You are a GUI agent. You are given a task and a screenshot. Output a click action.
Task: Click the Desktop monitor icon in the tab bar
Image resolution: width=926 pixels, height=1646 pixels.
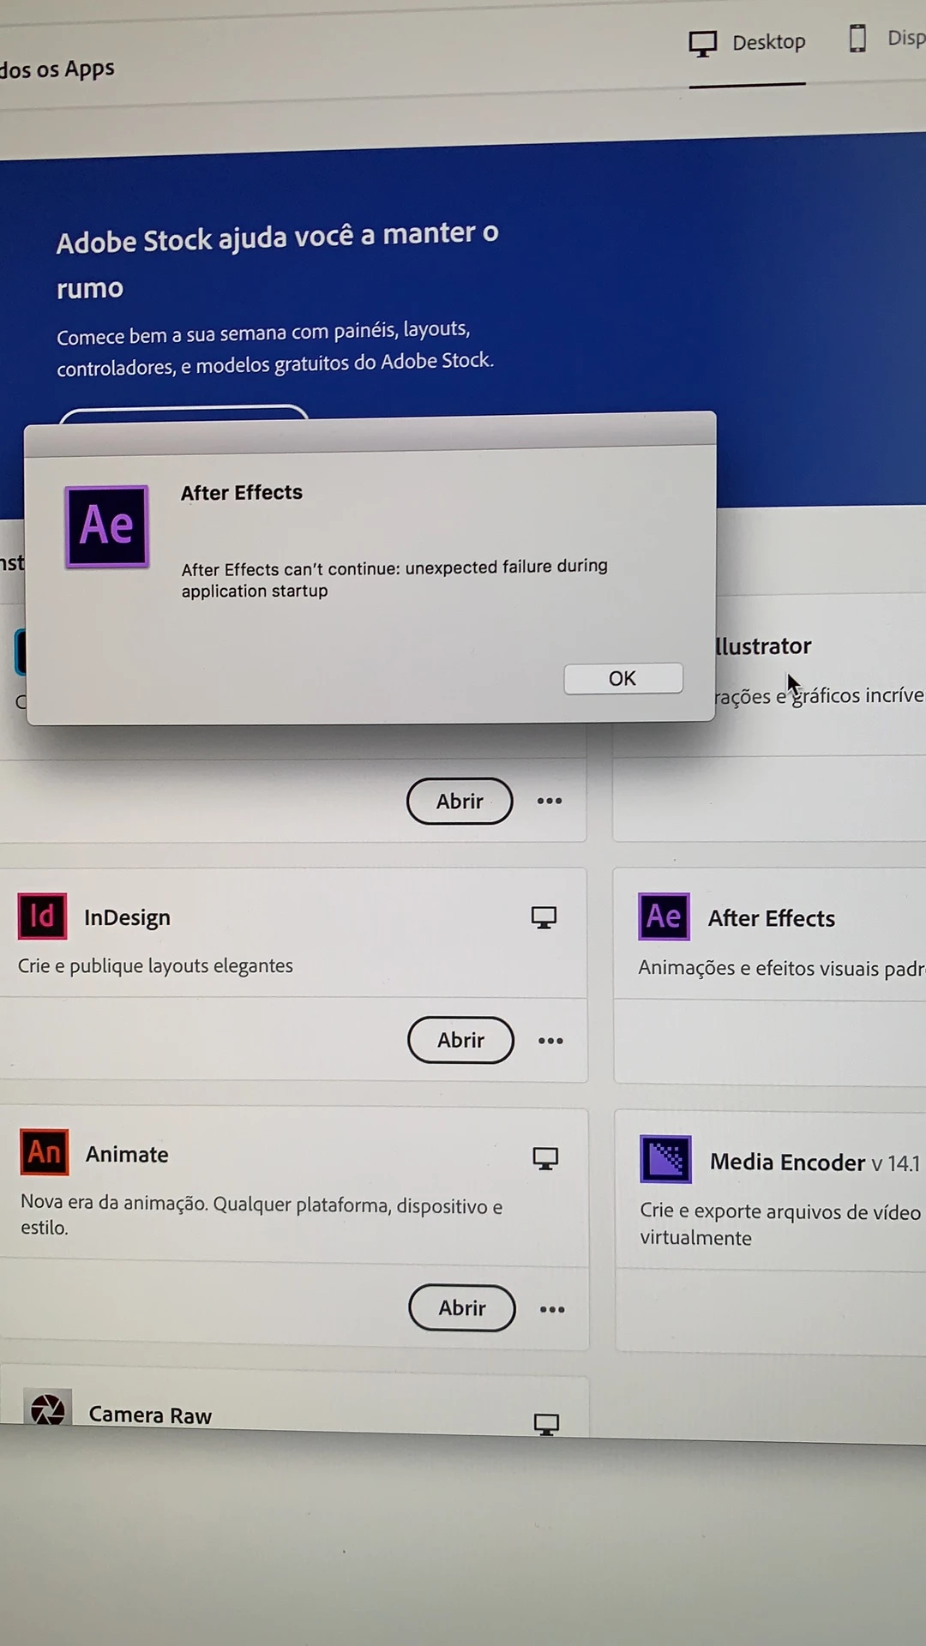703,44
